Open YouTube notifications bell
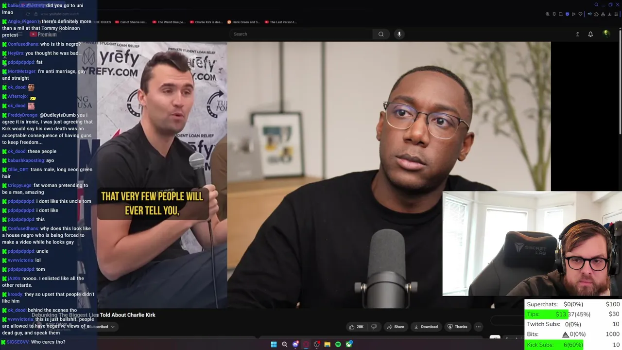The height and width of the screenshot is (350, 622). pyautogui.click(x=590, y=34)
